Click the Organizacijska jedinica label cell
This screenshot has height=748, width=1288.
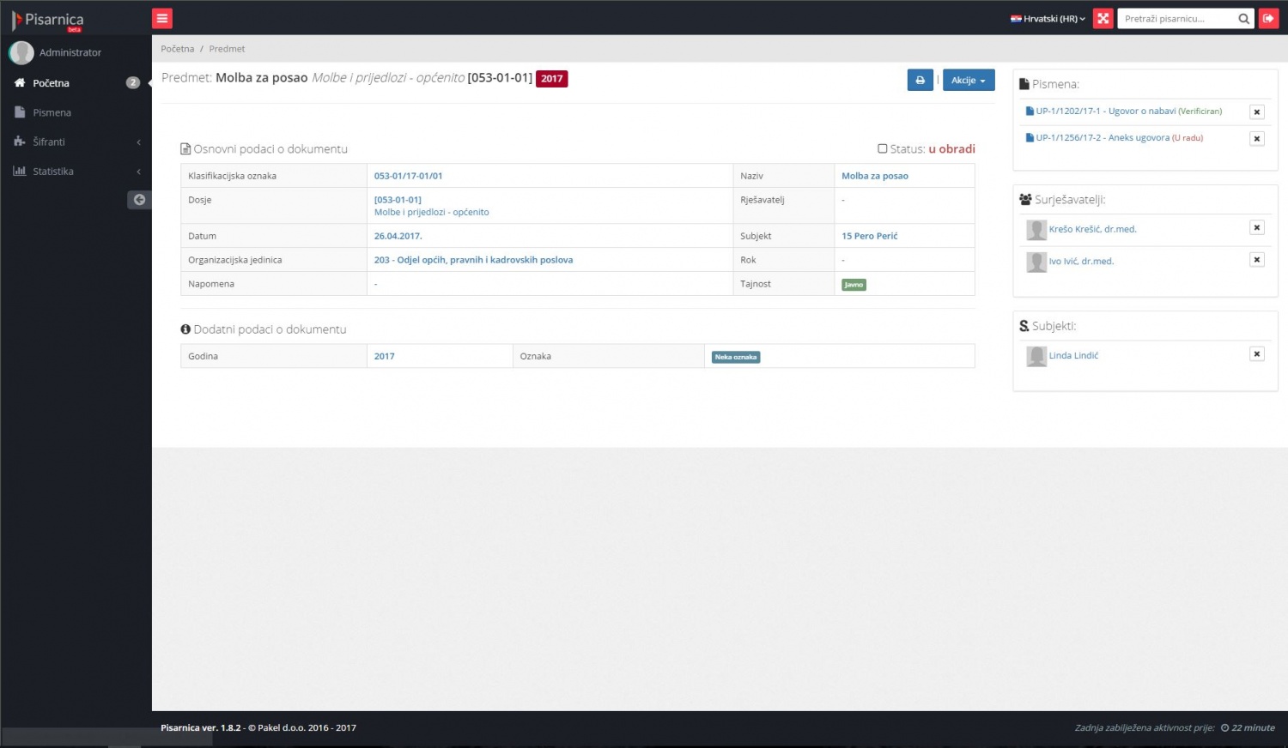(x=274, y=260)
